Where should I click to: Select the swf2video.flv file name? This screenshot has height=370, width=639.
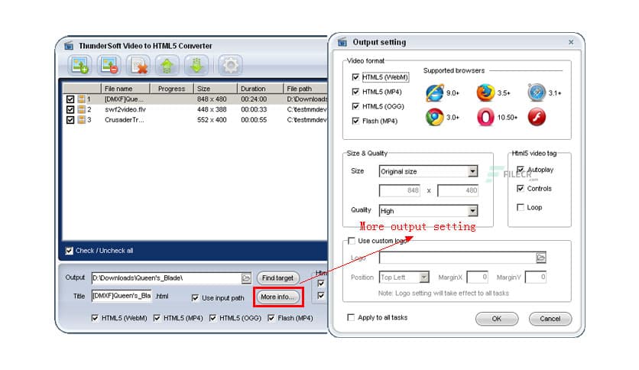click(x=125, y=109)
